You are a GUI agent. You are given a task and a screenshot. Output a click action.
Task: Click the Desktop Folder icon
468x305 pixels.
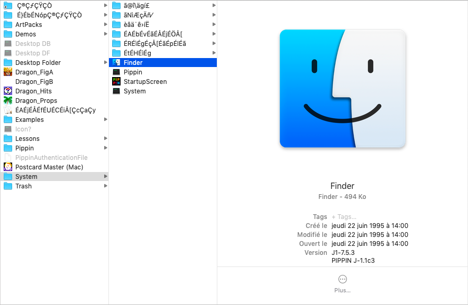pyautogui.click(x=8, y=63)
